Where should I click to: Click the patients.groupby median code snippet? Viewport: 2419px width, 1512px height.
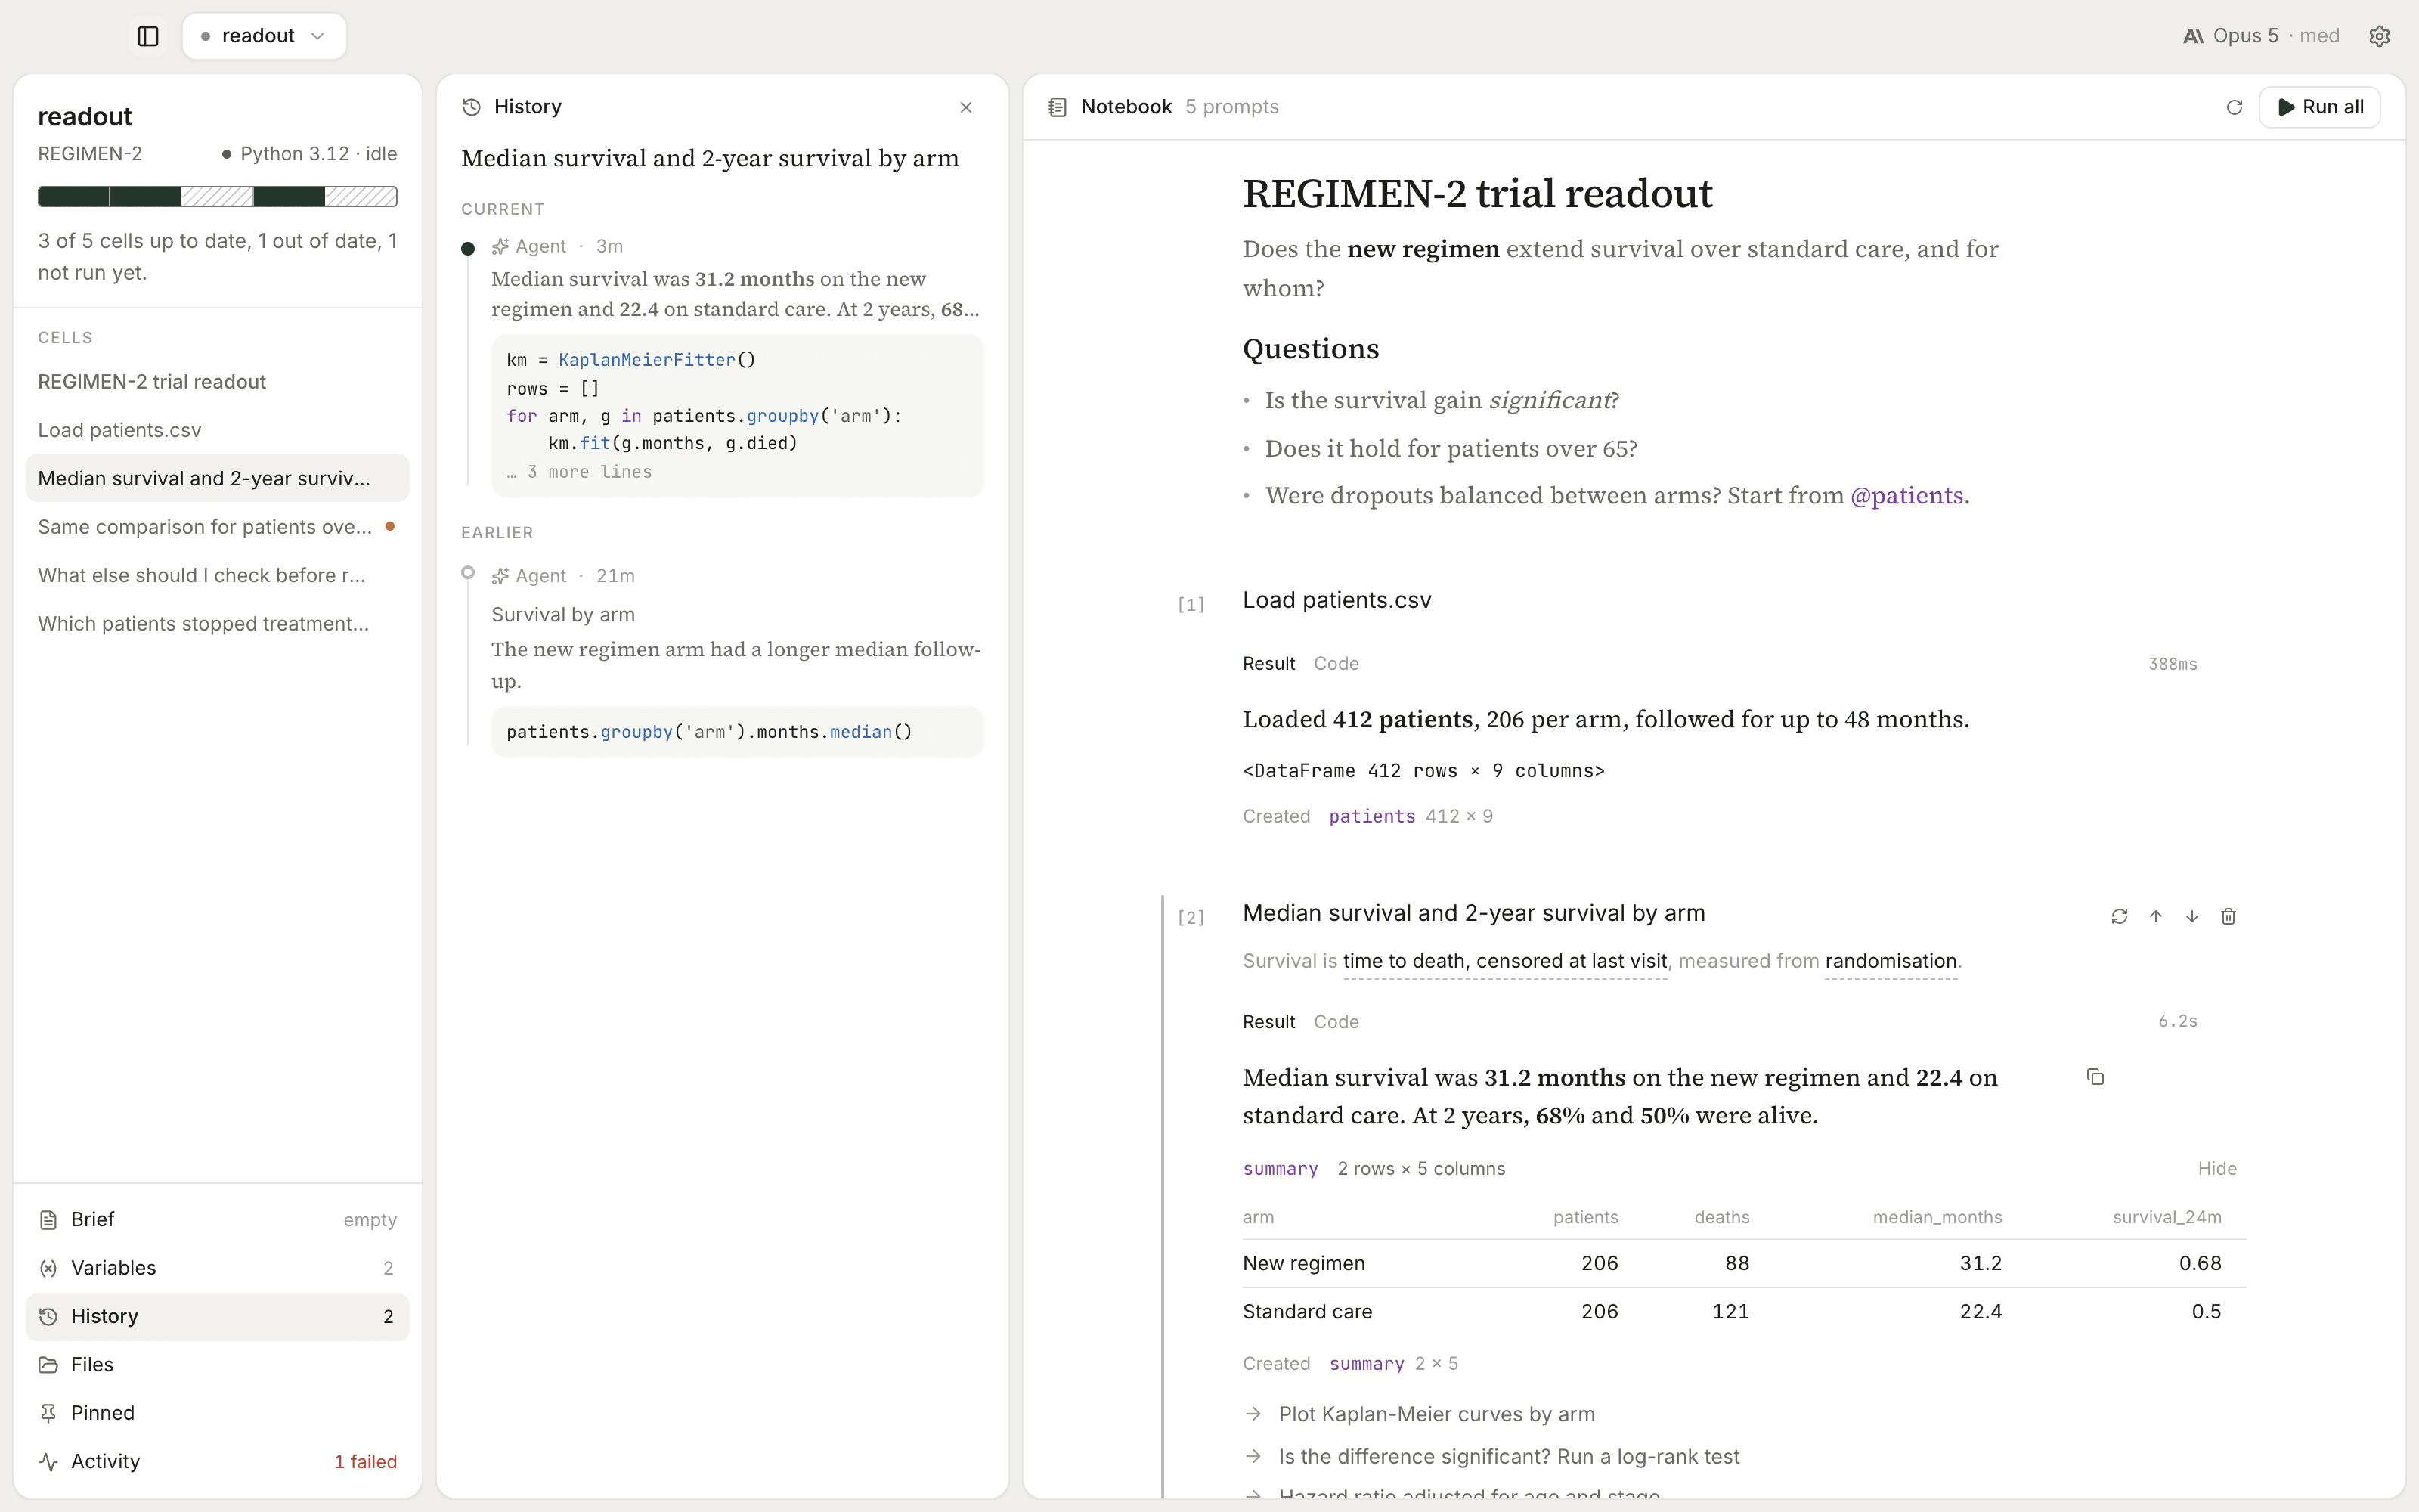pyautogui.click(x=738, y=732)
